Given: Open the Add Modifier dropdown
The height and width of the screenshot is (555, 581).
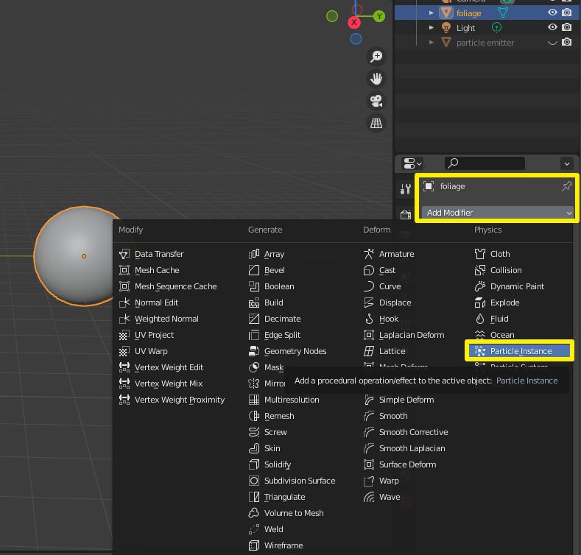Looking at the screenshot, I should pos(497,213).
